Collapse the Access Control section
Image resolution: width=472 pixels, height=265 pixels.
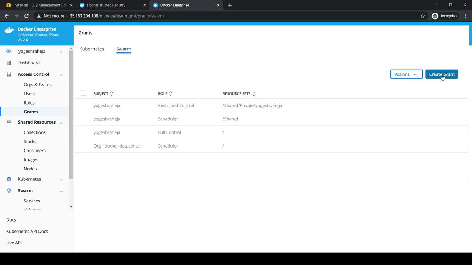pos(62,75)
